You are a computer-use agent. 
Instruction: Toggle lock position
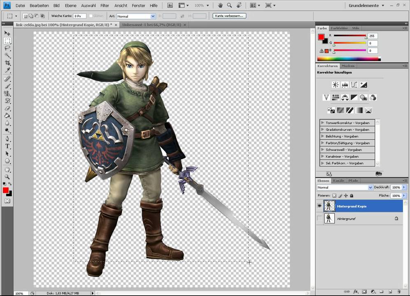pyautogui.click(x=346, y=195)
